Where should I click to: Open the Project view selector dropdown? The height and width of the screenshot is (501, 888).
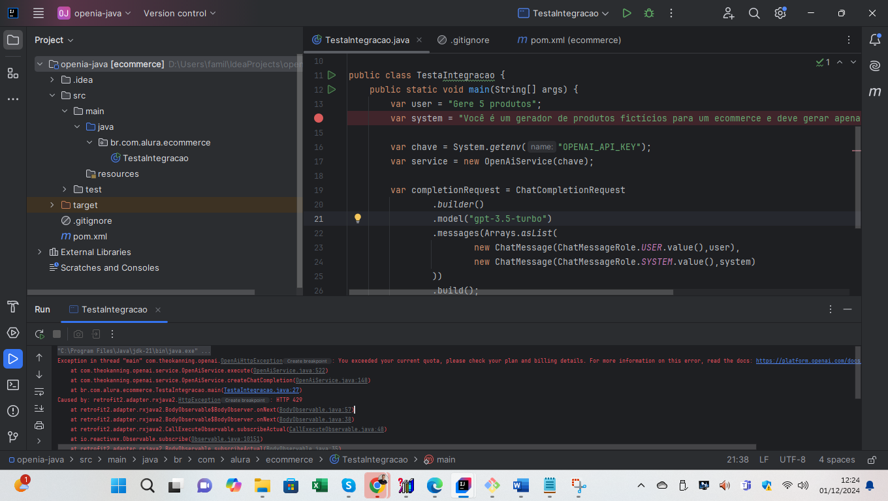coord(54,40)
